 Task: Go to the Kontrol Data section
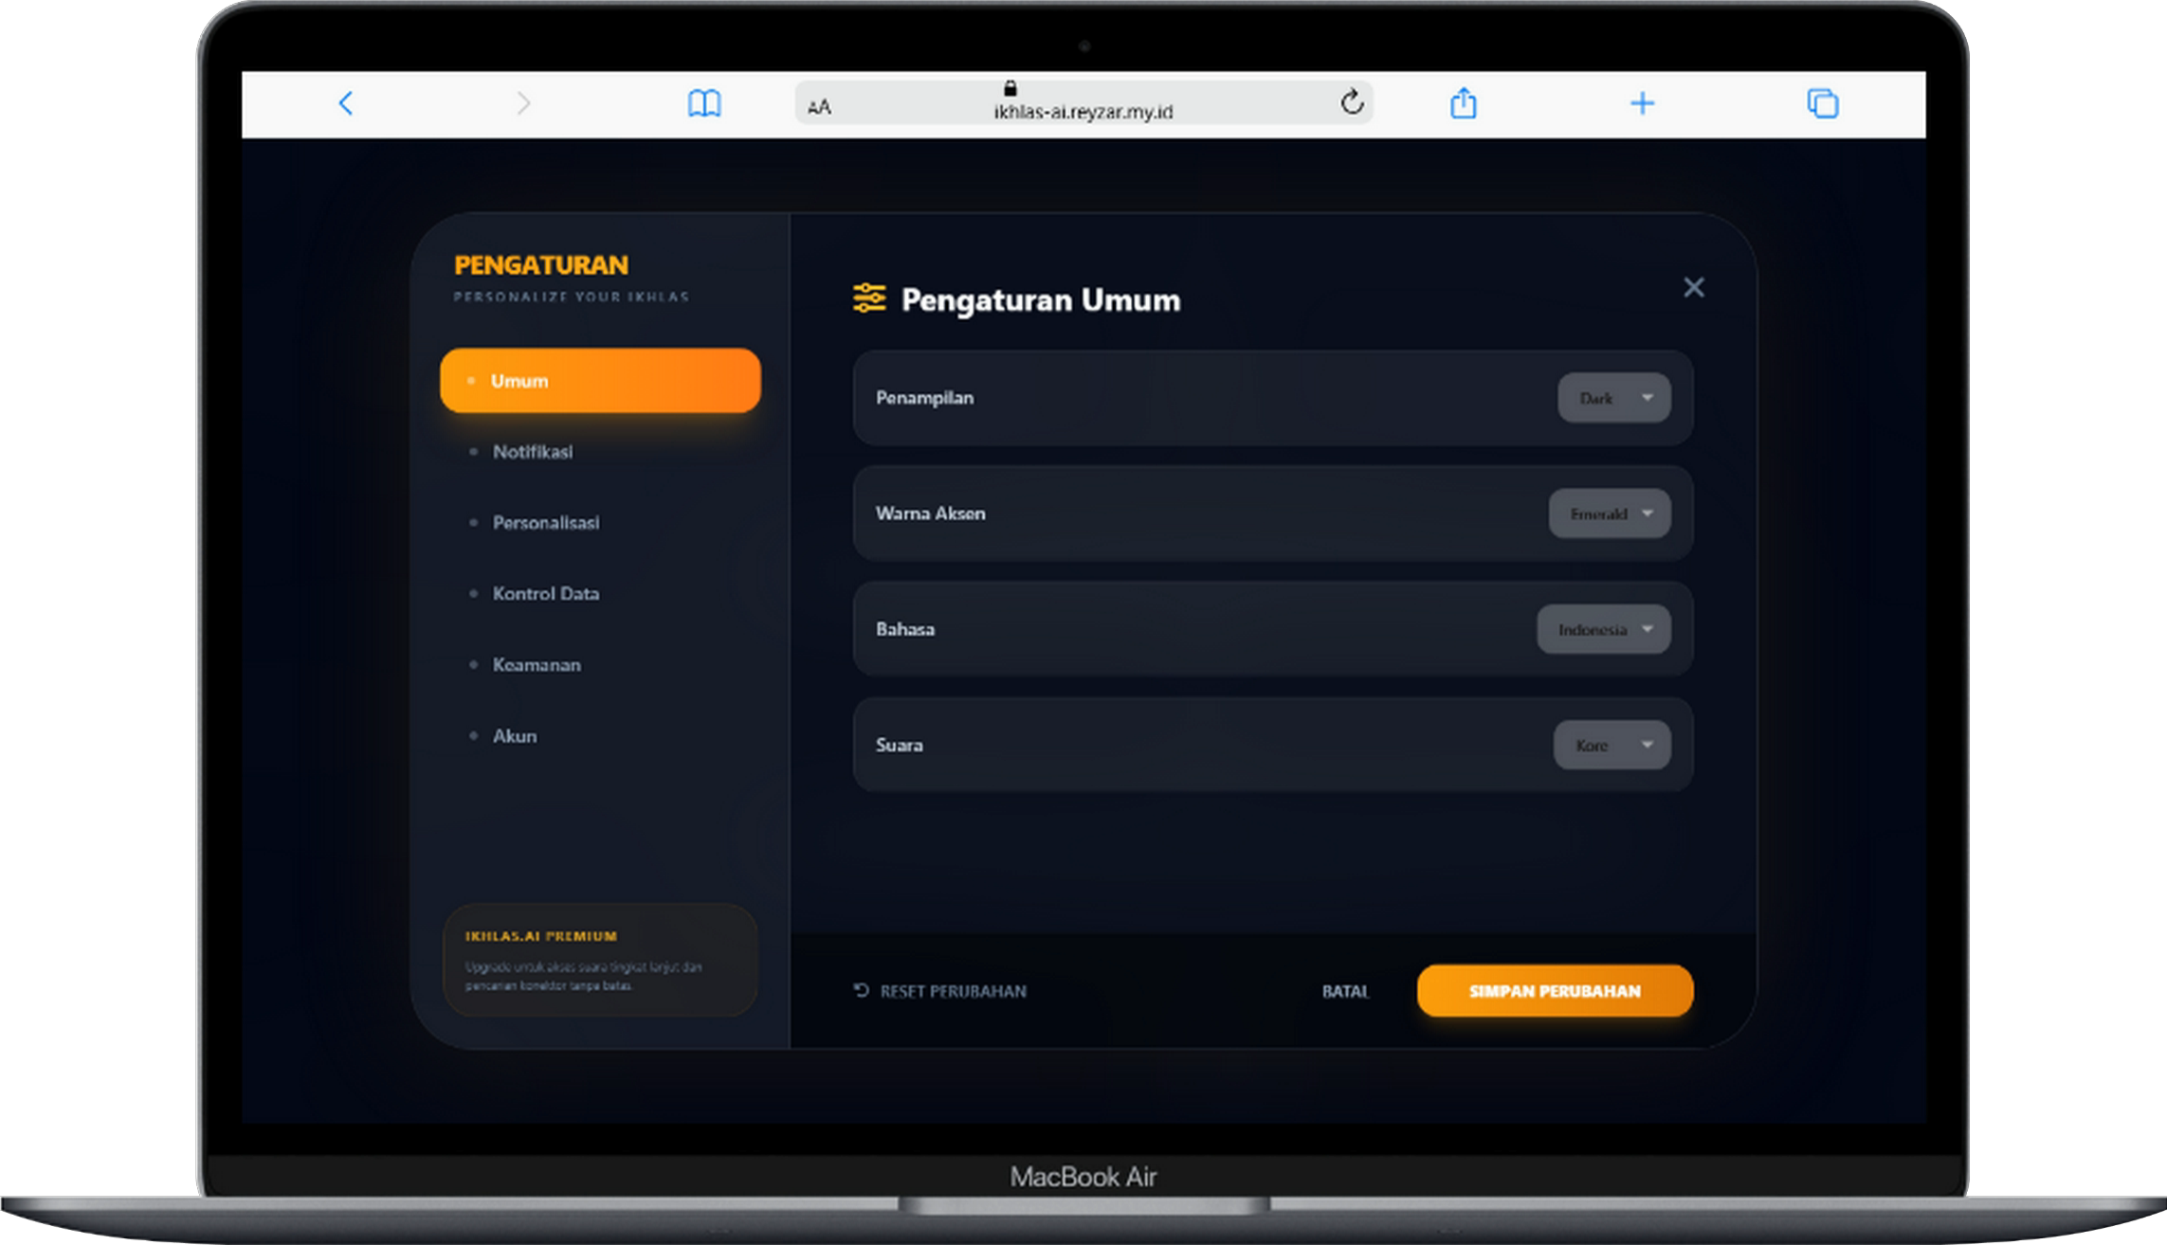point(545,594)
